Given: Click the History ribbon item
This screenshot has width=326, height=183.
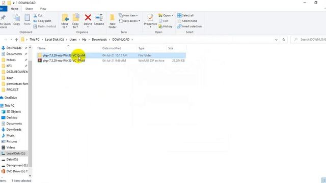Looking at the screenshot, I should point(166,26).
